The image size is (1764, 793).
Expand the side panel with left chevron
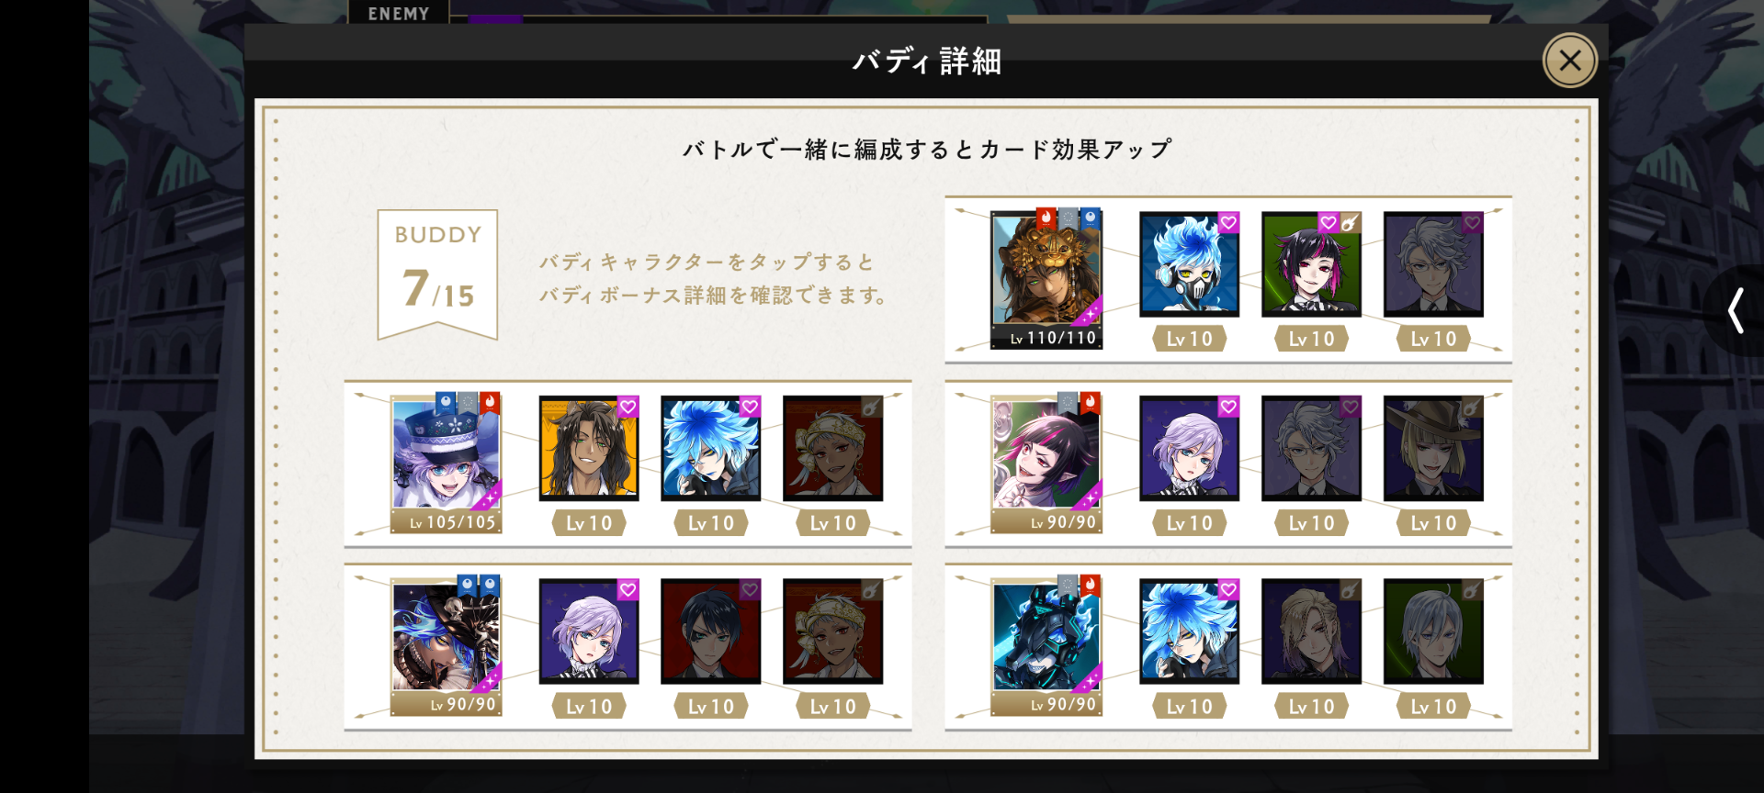tap(1736, 310)
